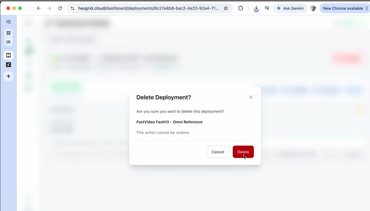370x211 pixels.
Task: Focus the hexgrid.cloud address bar
Action: [149, 8]
